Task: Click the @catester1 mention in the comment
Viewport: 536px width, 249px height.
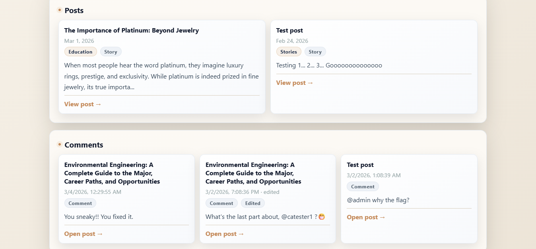Action: pyautogui.click(x=298, y=217)
